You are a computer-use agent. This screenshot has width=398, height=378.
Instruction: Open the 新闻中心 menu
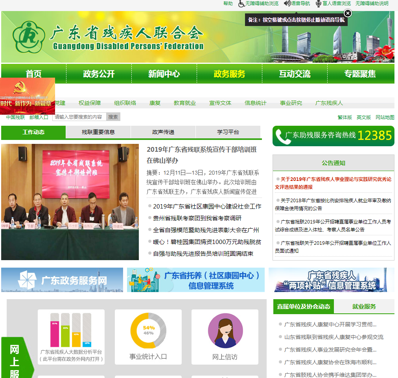pos(164,73)
